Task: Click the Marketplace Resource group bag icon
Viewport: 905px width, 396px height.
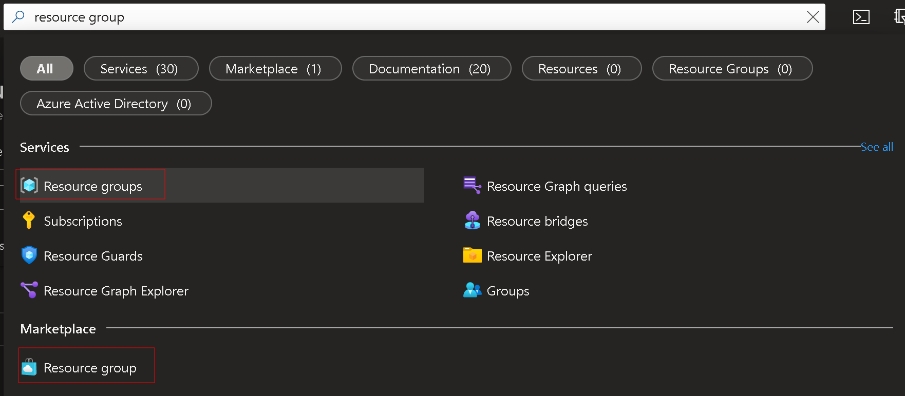Action: (x=29, y=367)
